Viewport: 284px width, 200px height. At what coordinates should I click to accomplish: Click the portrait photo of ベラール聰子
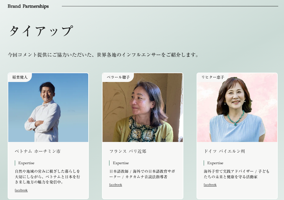[143, 108]
